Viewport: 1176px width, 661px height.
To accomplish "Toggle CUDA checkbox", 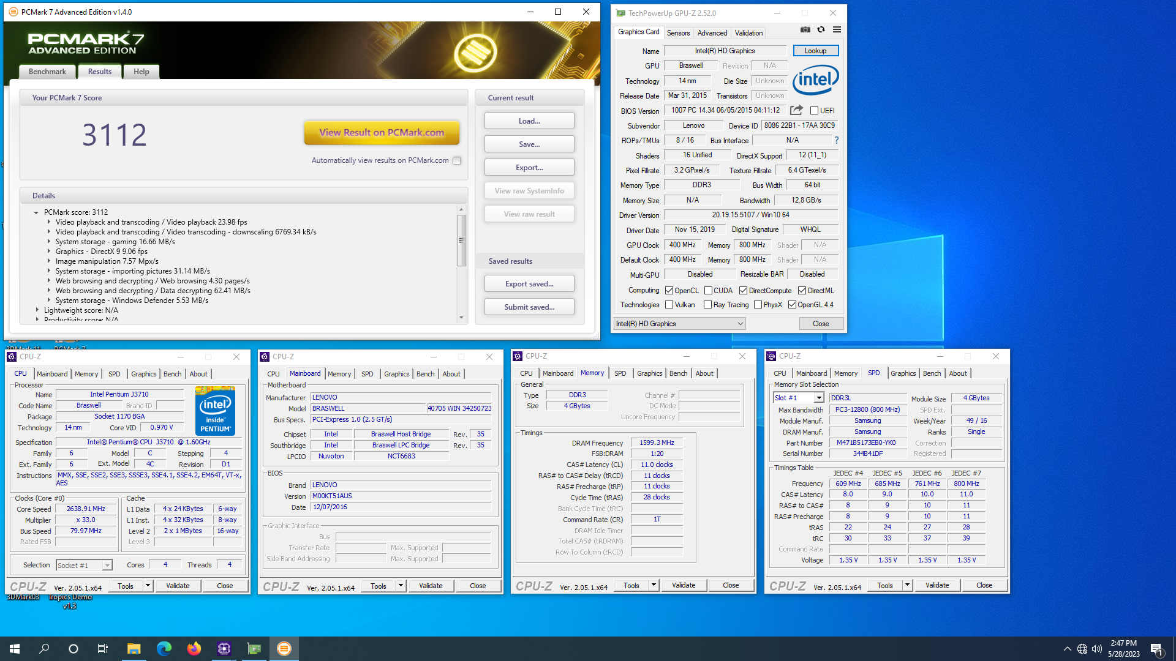I will [x=708, y=291].
